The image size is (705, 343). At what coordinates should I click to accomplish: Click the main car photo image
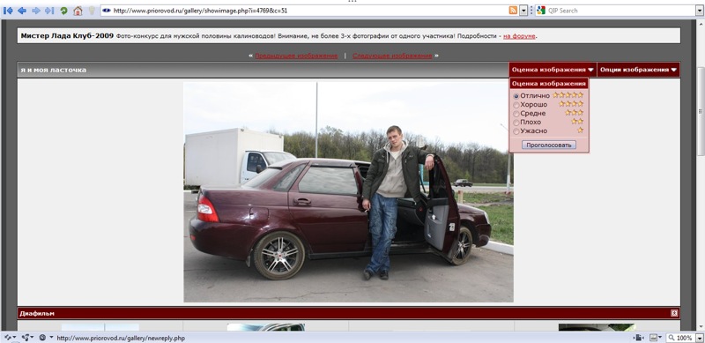coord(348,191)
